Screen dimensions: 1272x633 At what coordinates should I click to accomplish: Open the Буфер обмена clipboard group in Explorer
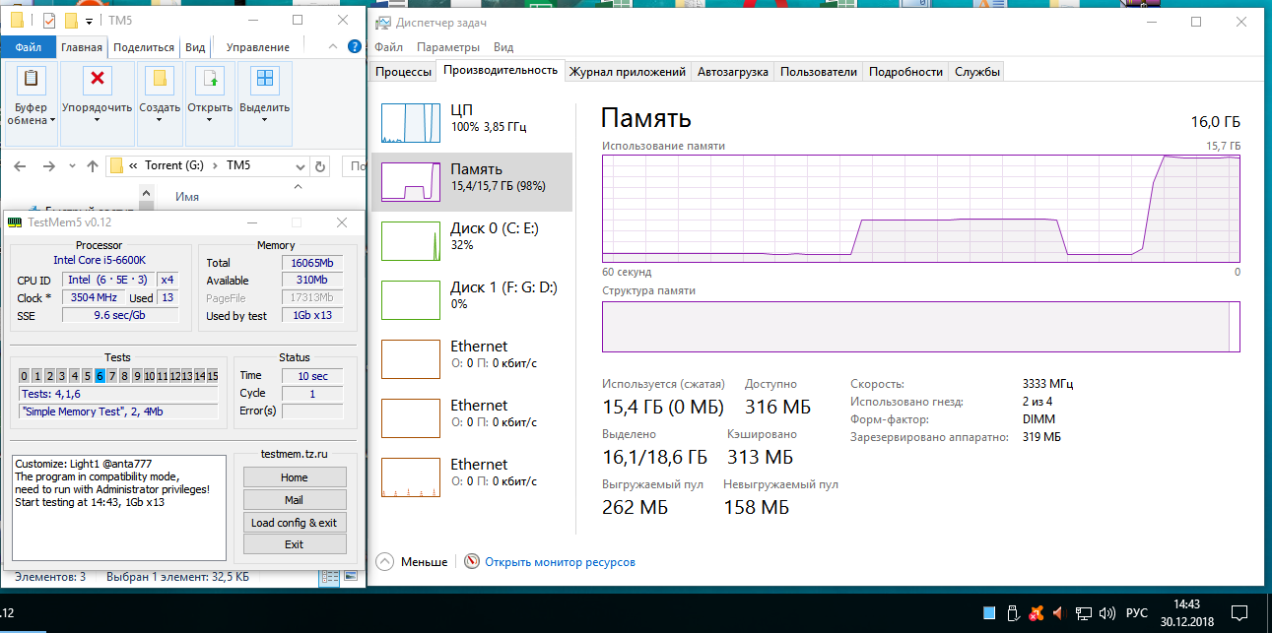coord(31,102)
